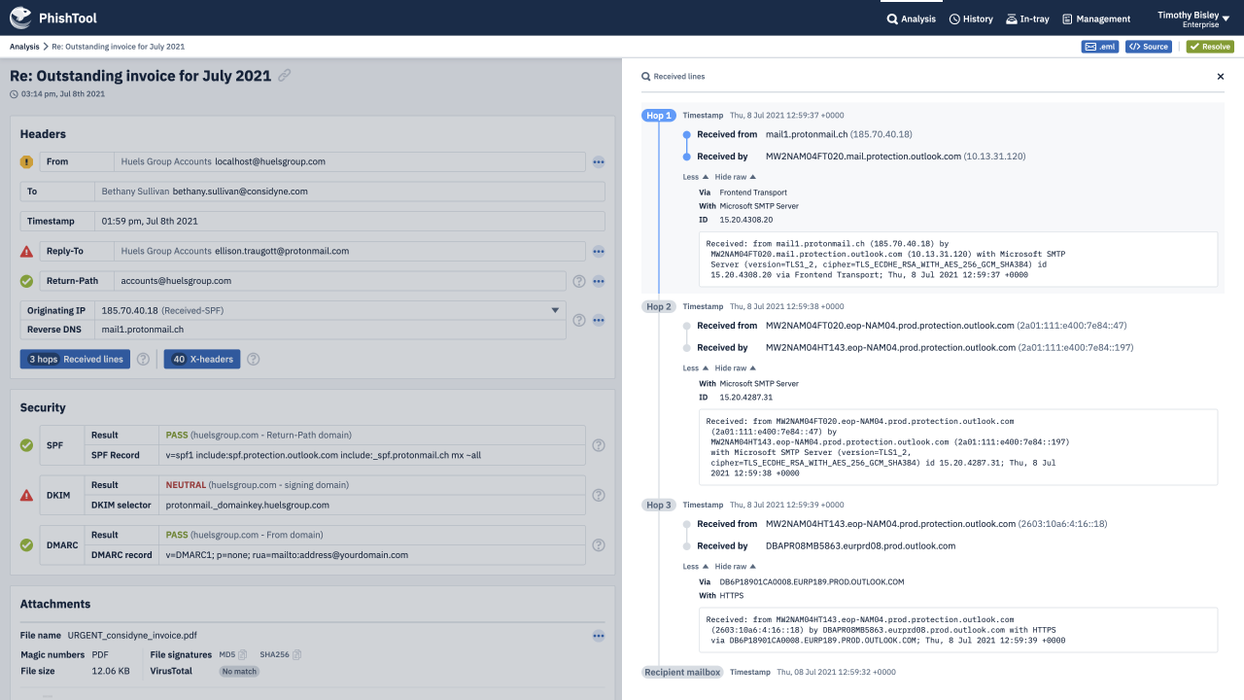Open the Management tab

(x=1096, y=18)
